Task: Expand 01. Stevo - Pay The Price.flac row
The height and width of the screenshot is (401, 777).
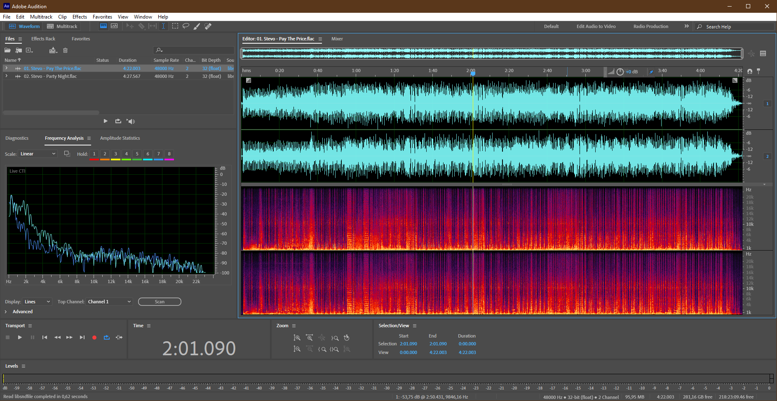Action: 6,68
